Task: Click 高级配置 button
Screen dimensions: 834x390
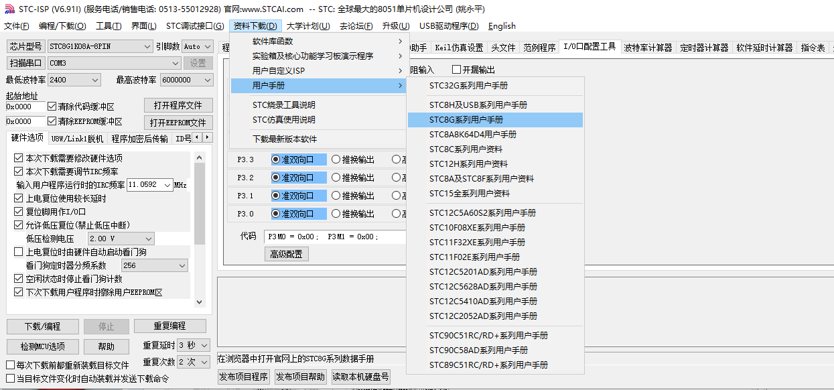Action: click(286, 254)
